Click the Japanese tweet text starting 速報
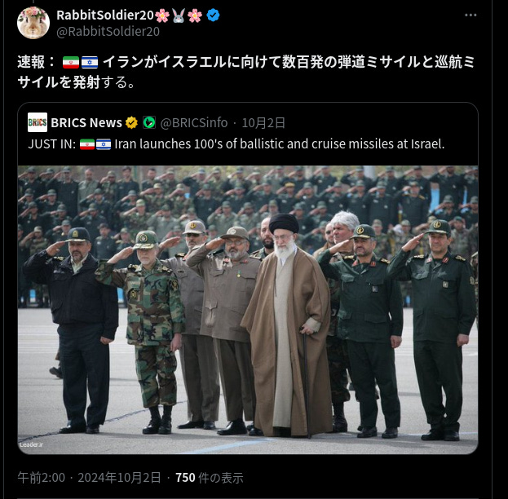The height and width of the screenshot is (499, 508). (x=246, y=72)
